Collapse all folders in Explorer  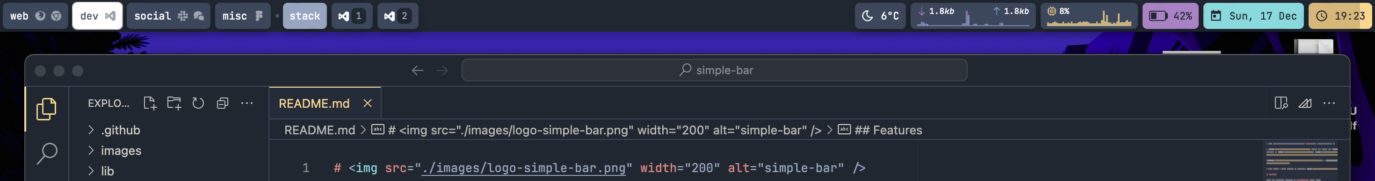tap(223, 103)
